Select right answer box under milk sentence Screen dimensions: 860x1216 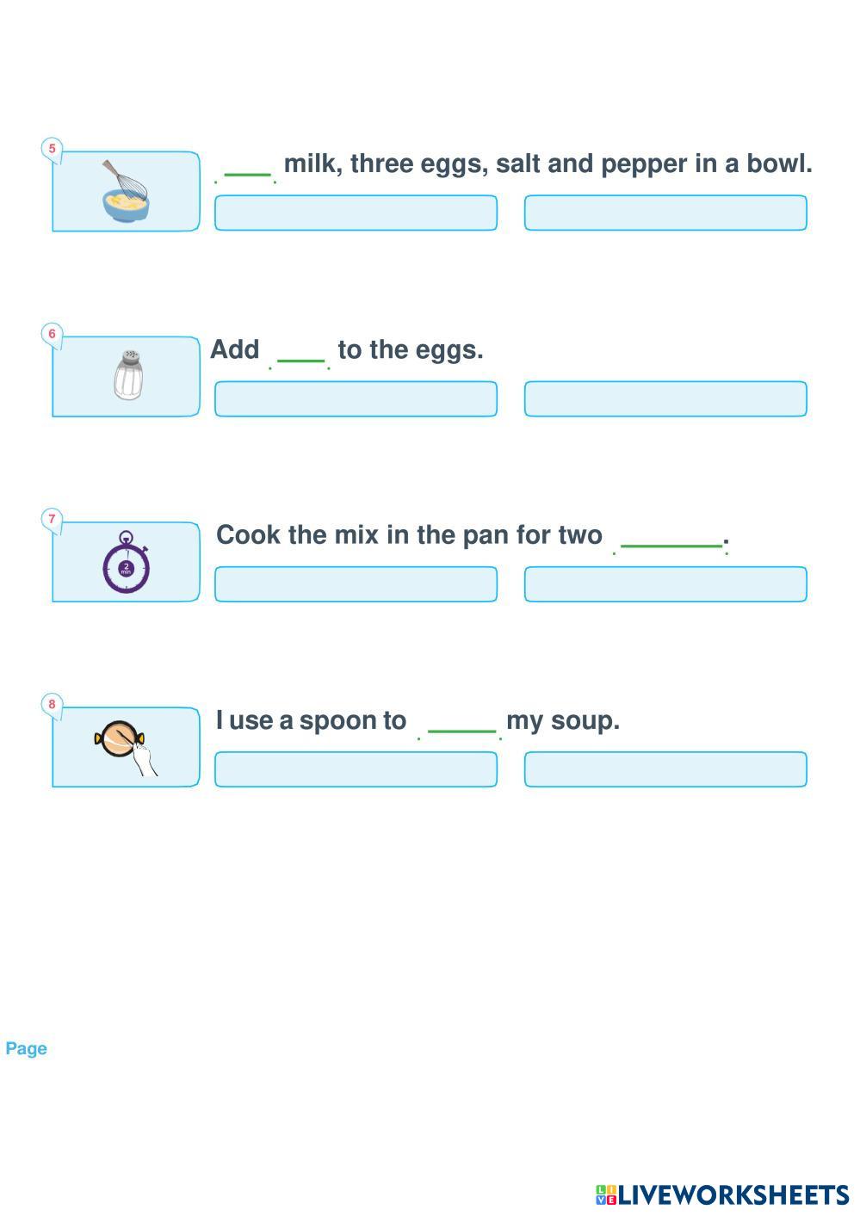tap(665, 213)
